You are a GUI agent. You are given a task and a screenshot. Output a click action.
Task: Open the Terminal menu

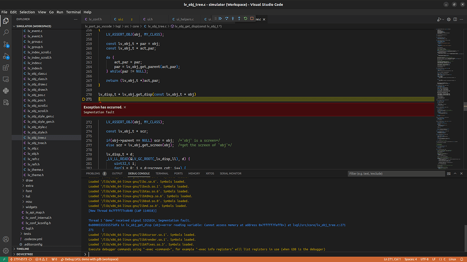tap(74, 12)
